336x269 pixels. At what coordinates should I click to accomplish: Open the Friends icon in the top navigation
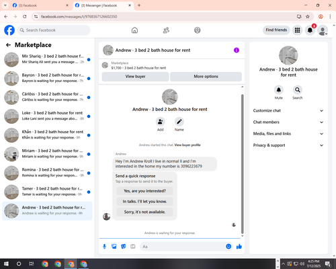(166, 30)
